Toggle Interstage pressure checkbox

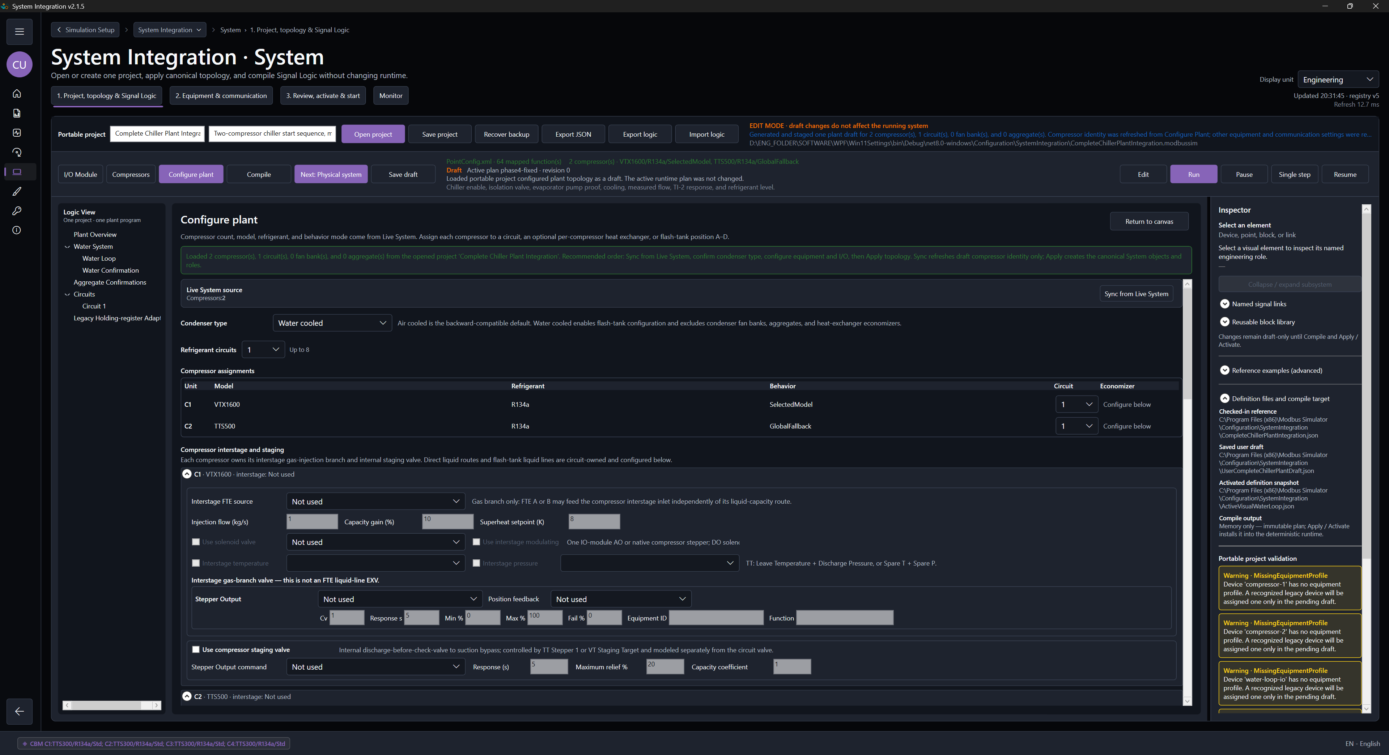click(476, 563)
